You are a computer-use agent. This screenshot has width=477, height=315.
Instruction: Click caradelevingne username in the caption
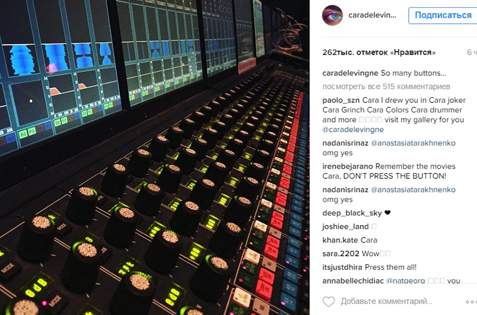(350, 73)
